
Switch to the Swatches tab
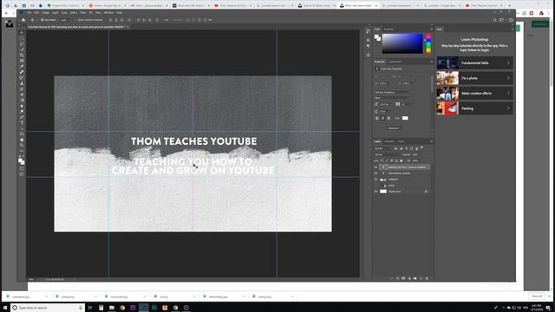[388, 29]
